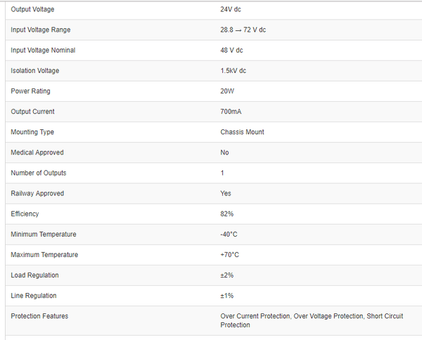Click the Input Voltage Nominal label
This screenshot has width=422, height=340.
point(43,50)
